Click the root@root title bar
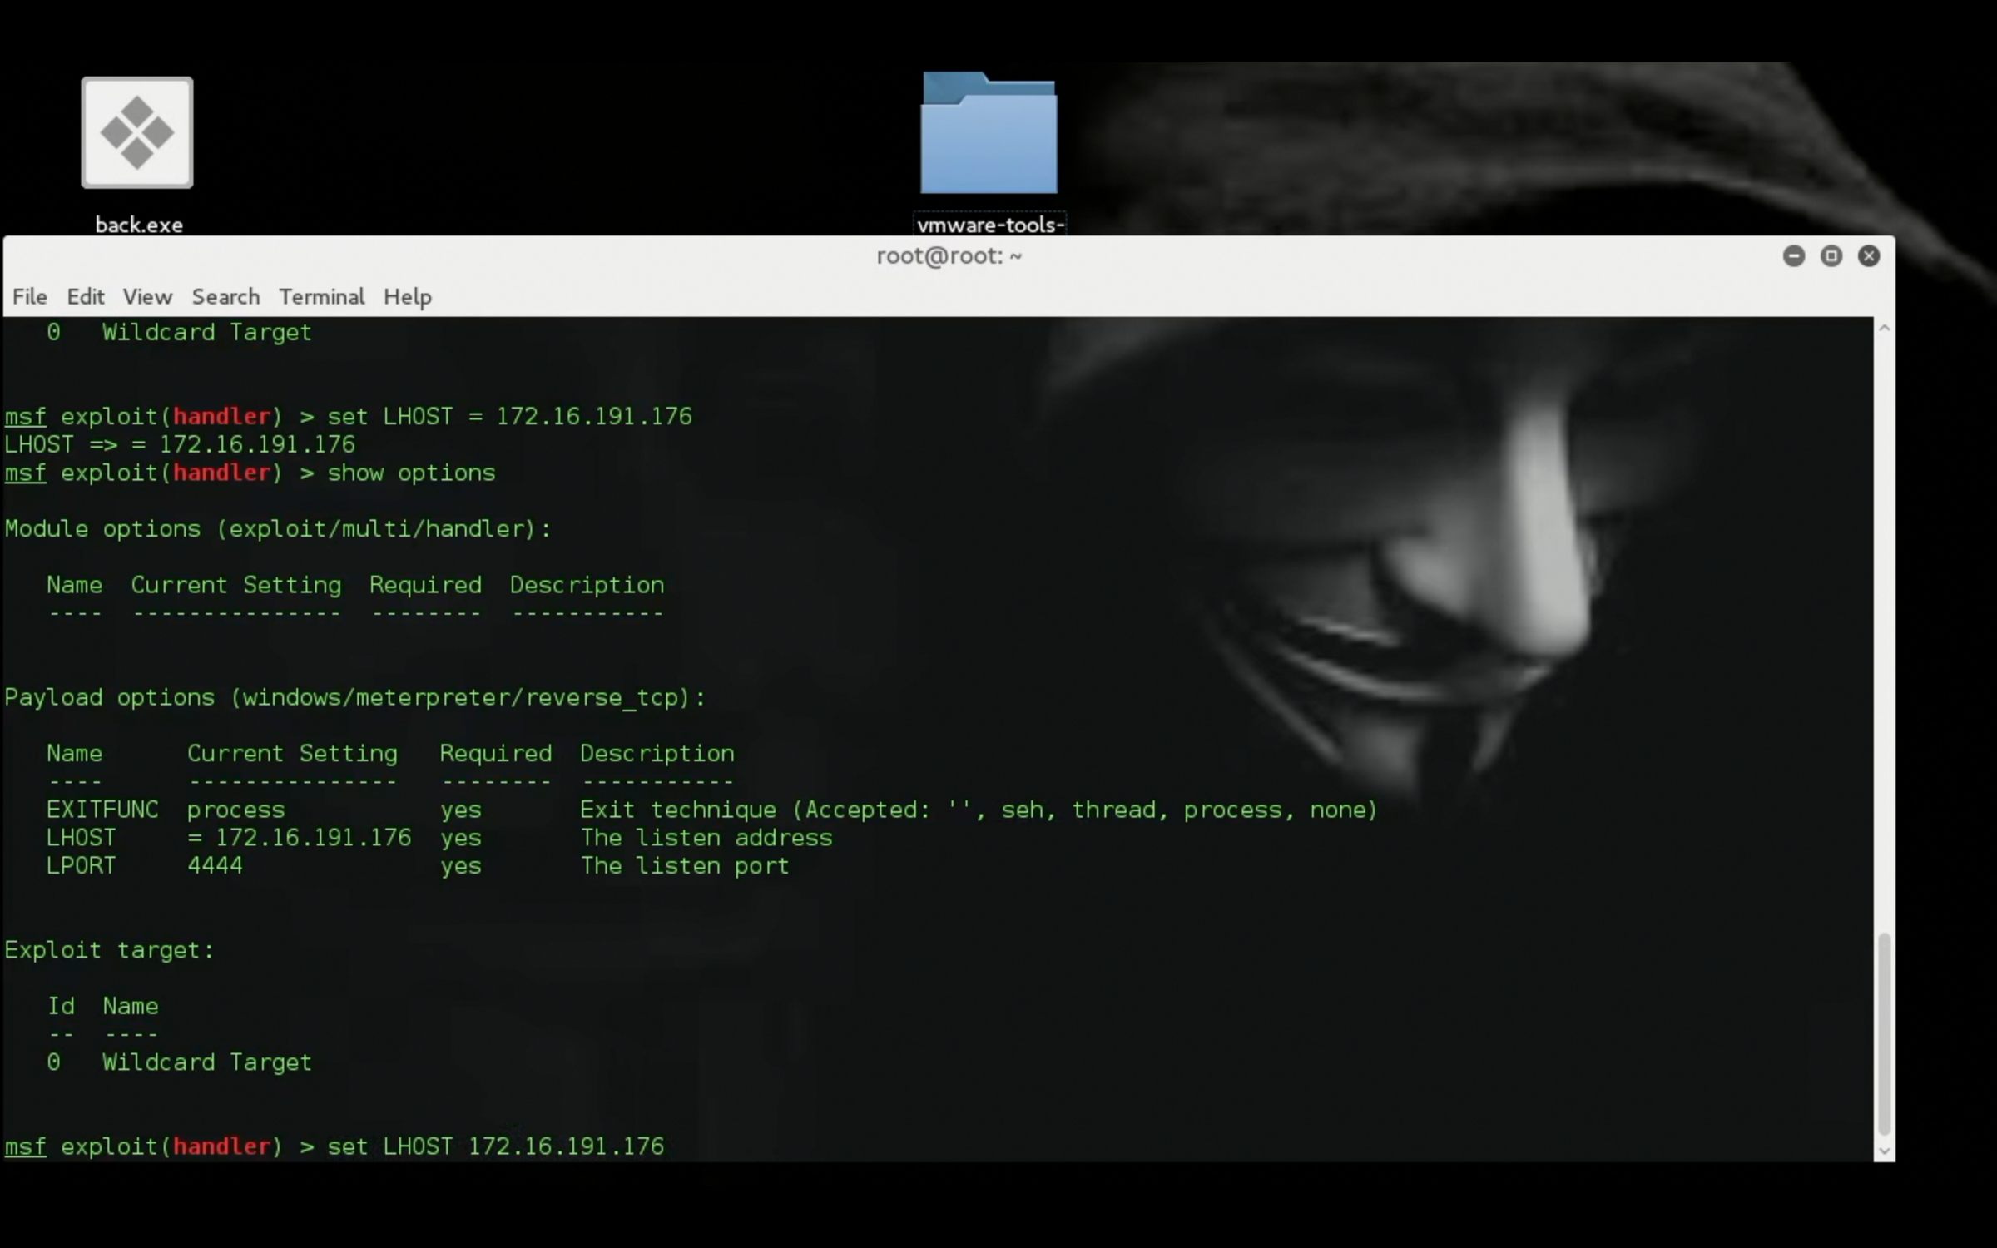Screen dimensions: 1997x1248 (949, 256)
